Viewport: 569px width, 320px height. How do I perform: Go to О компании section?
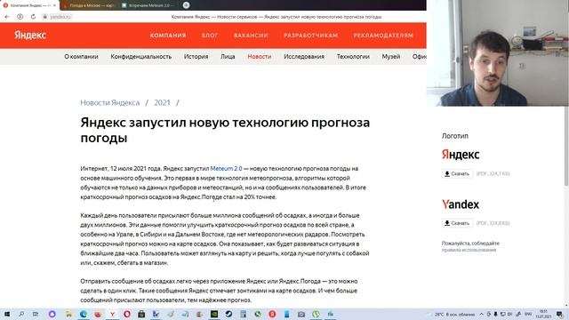pyautogui.click(x=81, y=57)
